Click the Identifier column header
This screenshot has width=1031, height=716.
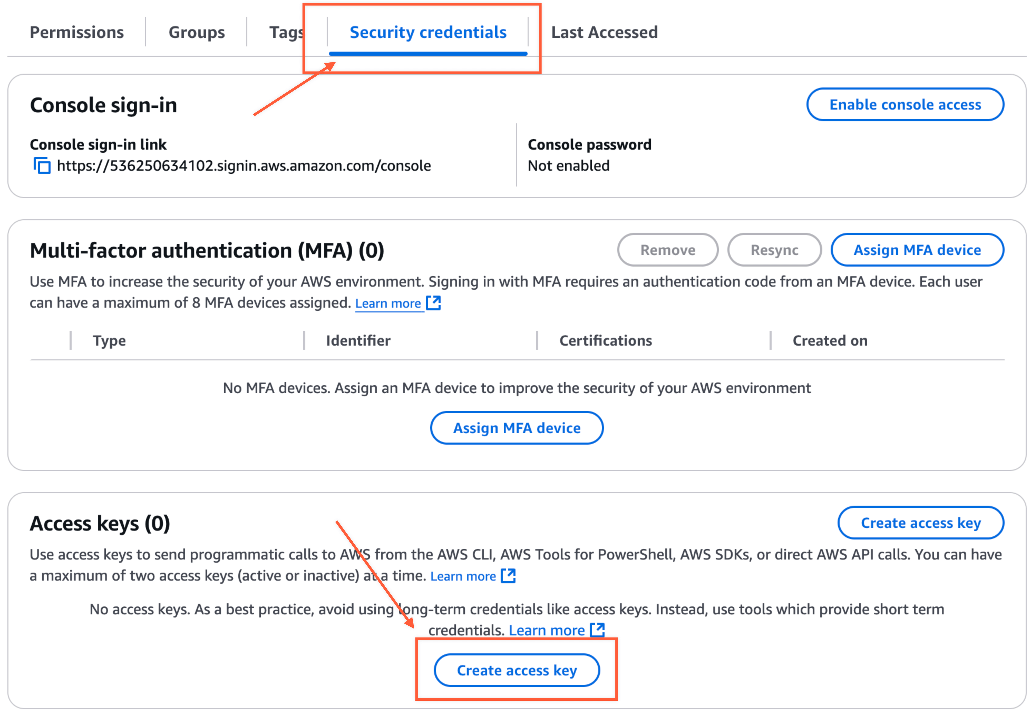click(358, 341)
